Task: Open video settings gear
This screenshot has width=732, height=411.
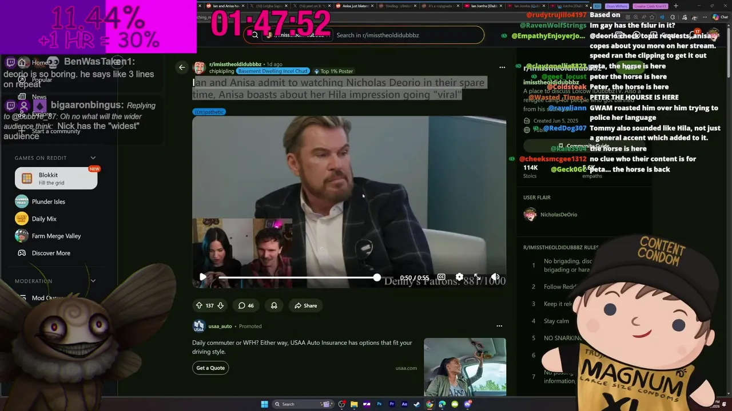Action: click(459, 277)
